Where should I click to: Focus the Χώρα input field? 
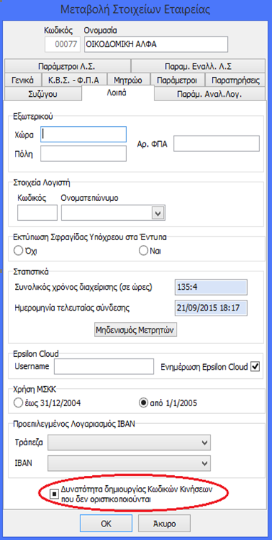click(83, 135)
